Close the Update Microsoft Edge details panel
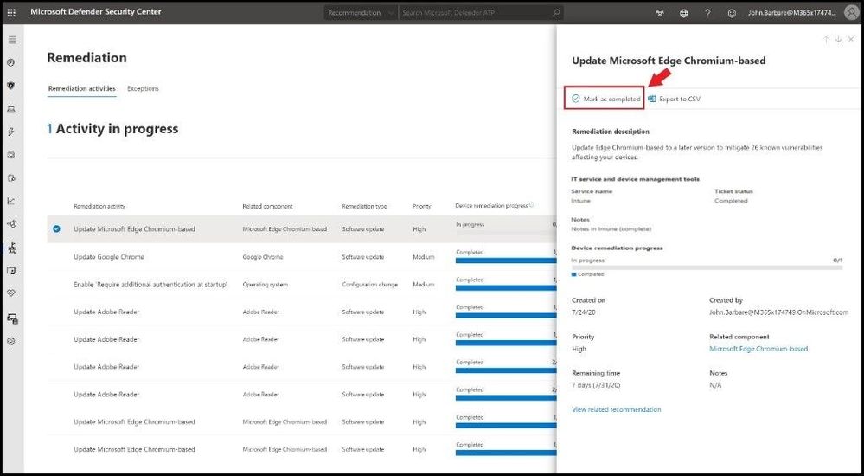The width and height of the screenshot is (864, 476). pyautogui.click(x=851, y=40)
